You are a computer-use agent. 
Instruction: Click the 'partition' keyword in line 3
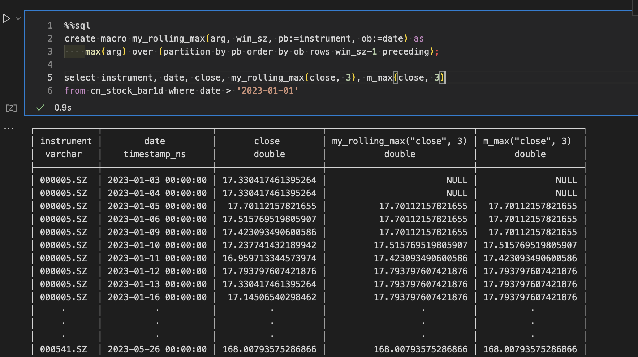pos(186,52)
